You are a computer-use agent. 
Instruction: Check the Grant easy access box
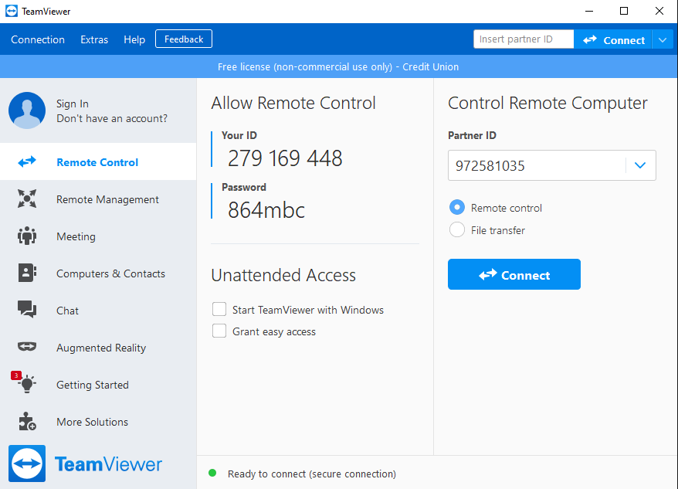click(219, 331)
